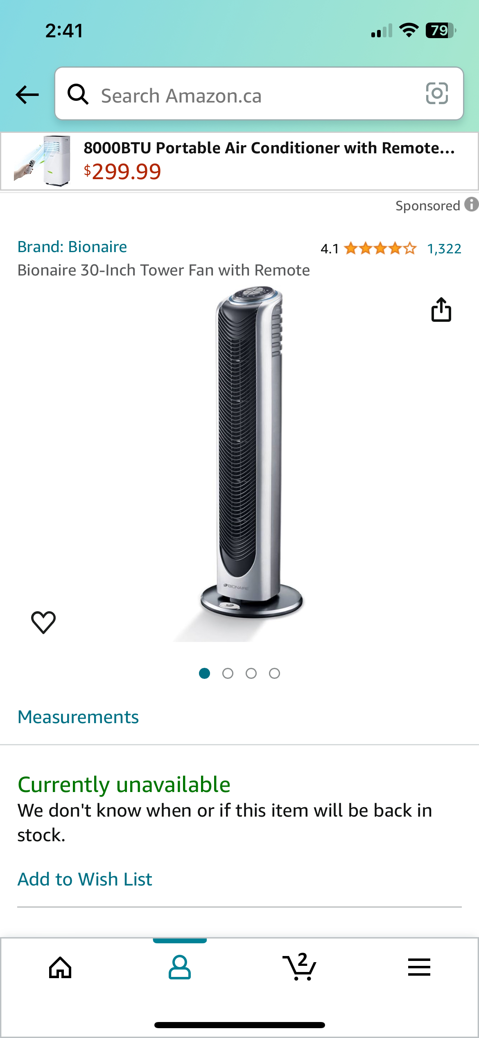Open shopping cart with 2 items
This screenshot has width=479, height=1038.
[x=299, y=966]
